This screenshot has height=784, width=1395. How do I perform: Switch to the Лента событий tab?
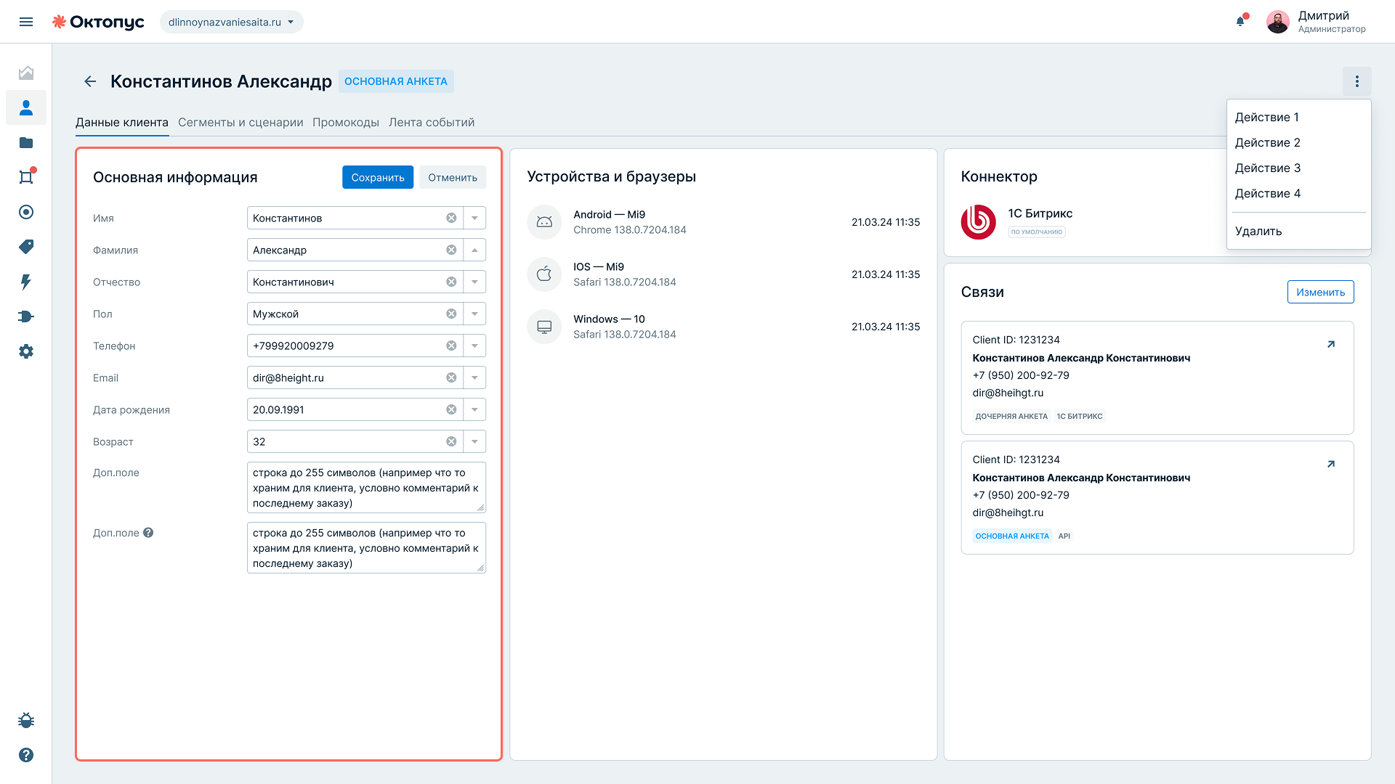tap(432, 122)
